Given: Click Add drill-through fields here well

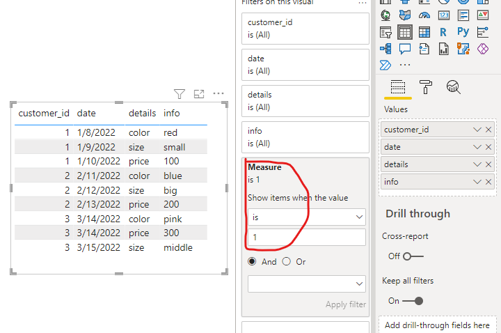Looking at the screenshot, I should click(x=437, y=325).
